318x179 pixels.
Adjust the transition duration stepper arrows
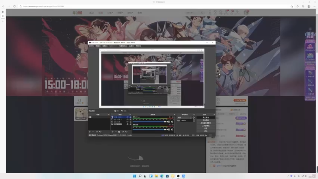[x=194, y=121]
